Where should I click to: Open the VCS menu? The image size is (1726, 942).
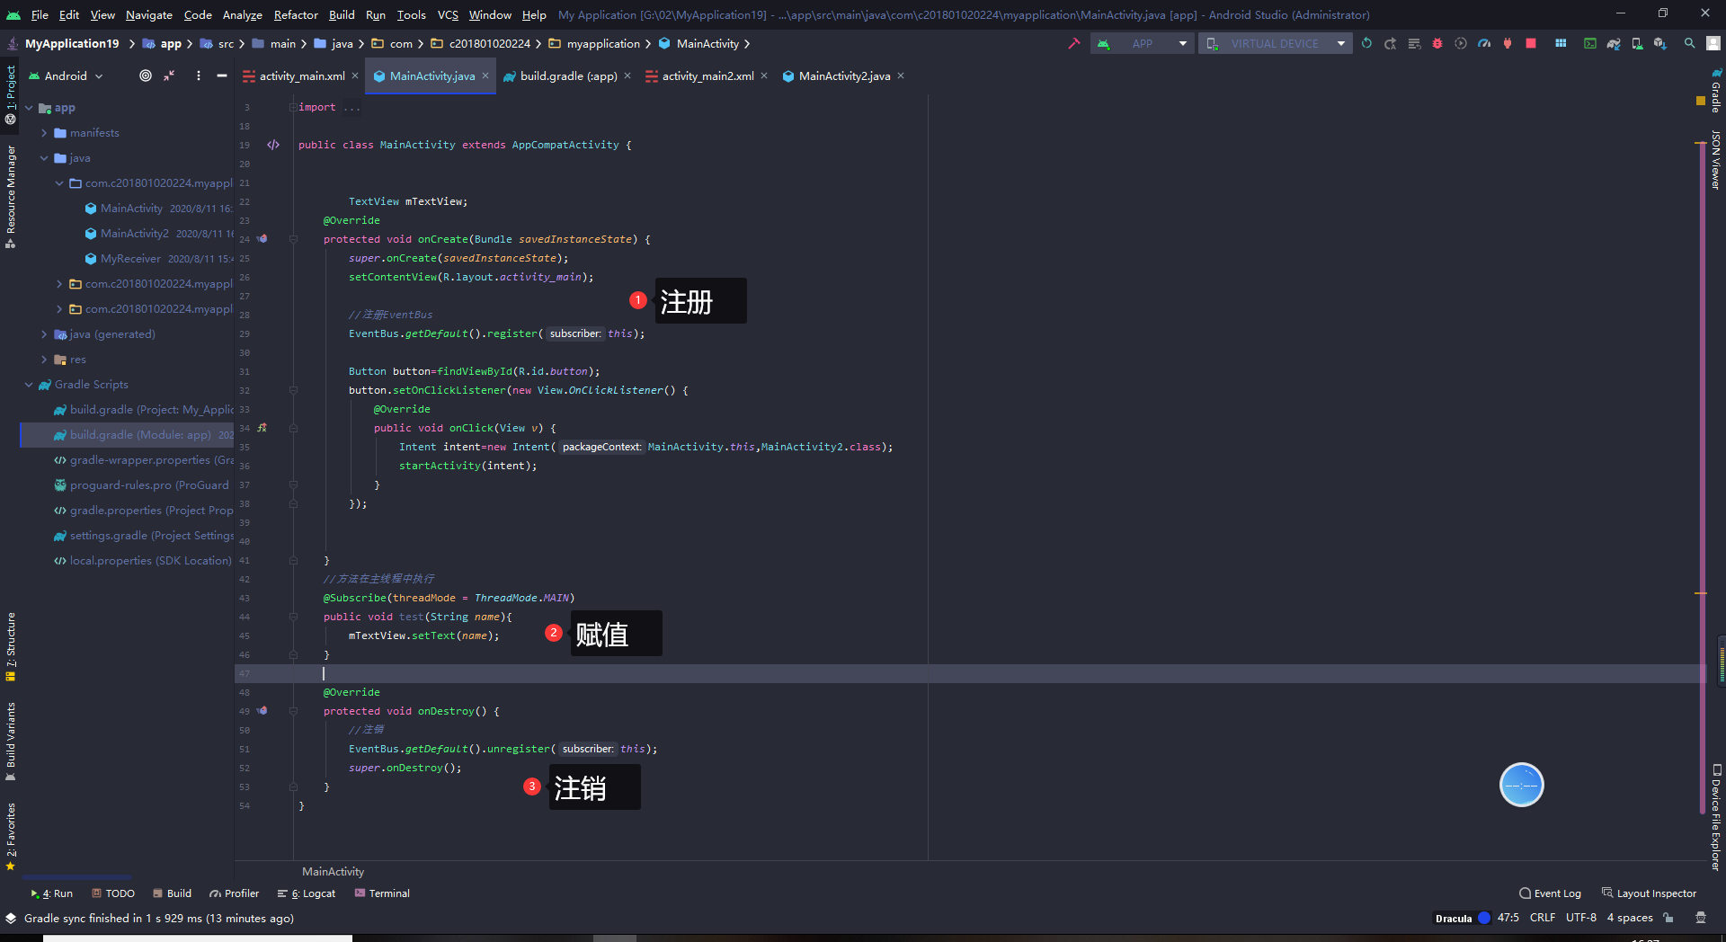[x=448, y=14]
